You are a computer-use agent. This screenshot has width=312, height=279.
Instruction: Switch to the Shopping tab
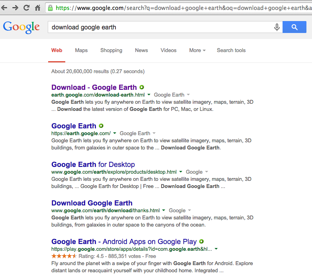111,50
